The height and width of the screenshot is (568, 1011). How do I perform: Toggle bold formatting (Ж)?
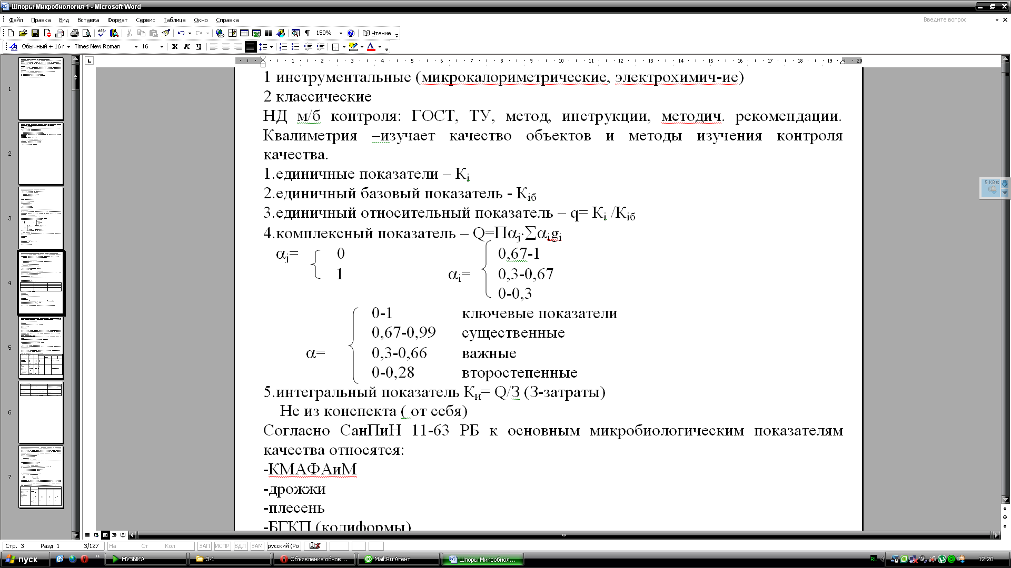pos(175,47)
